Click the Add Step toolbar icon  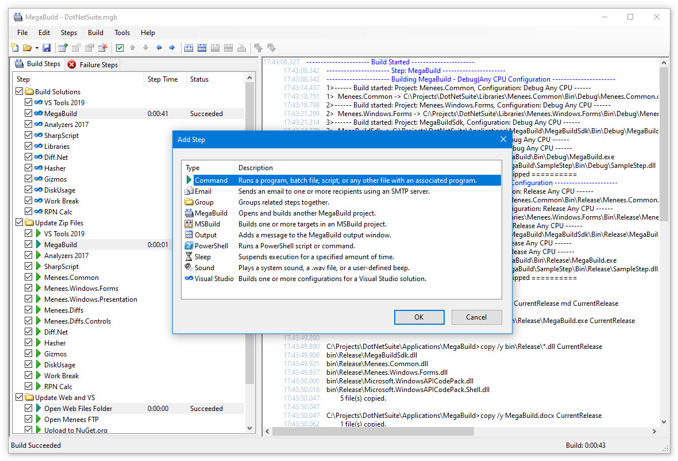[63, 48]
